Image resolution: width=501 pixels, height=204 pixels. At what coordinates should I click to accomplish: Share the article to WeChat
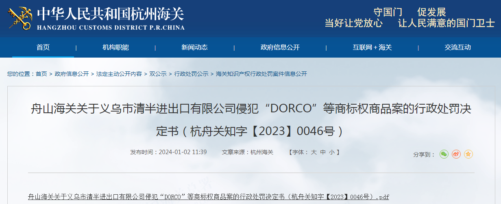(x=444, y=154)
